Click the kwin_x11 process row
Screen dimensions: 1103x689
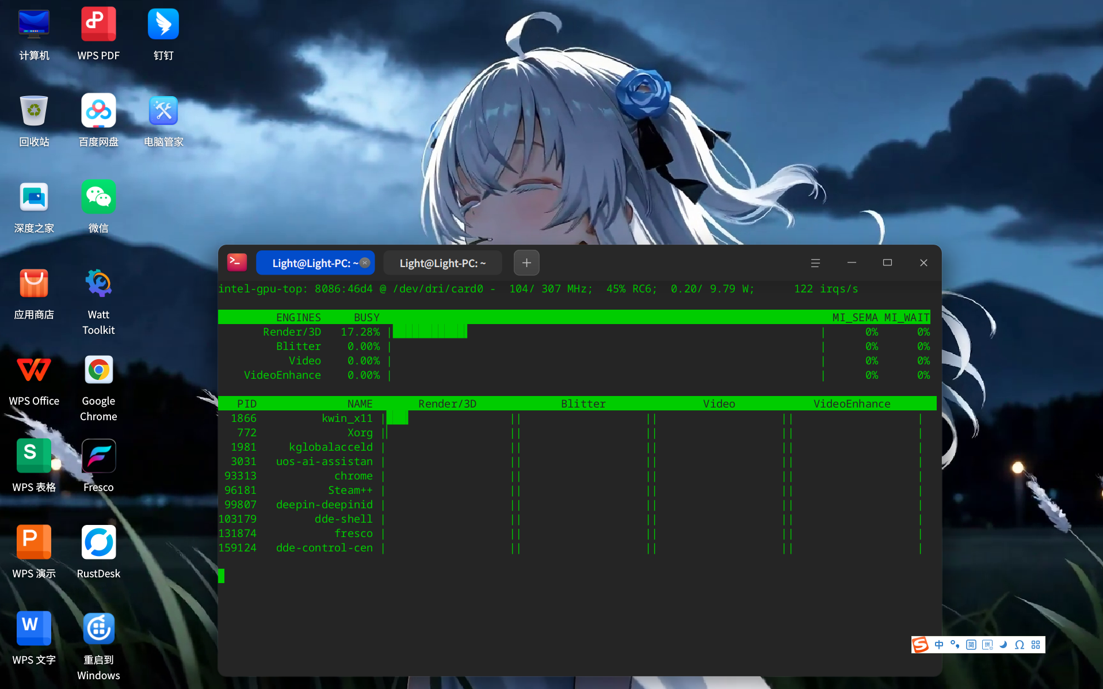[577, 418]
